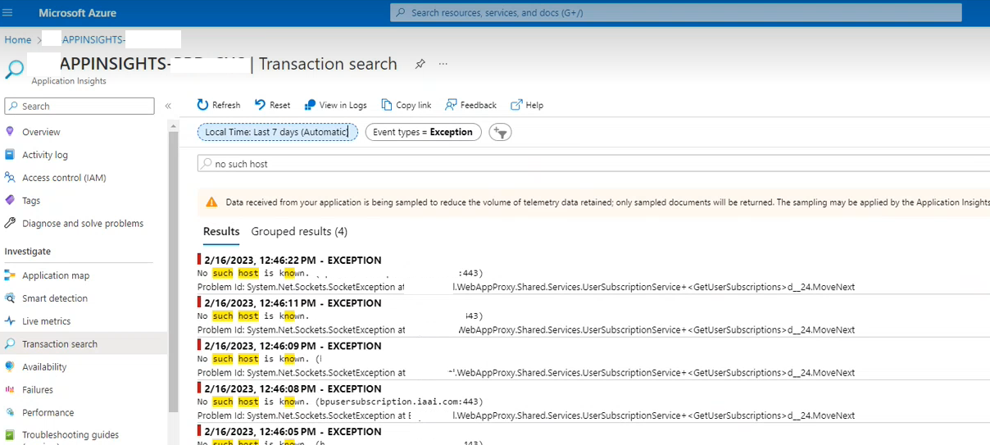
Task: Open Access control (IAM) page
Action: click(x=64, y=178)
